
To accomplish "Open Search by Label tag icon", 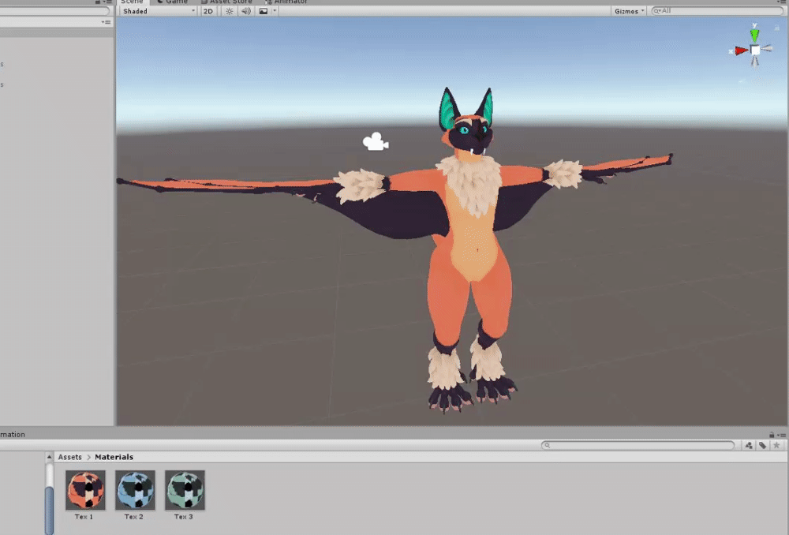I will tap(763, 445).
